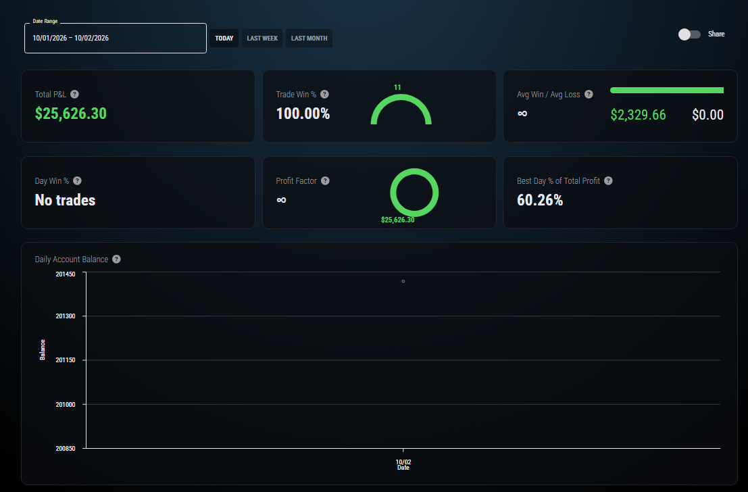Viewport: 748px width, 492px height.
Task: Open the Profit Factor help icon
Action: pos(325,181)
